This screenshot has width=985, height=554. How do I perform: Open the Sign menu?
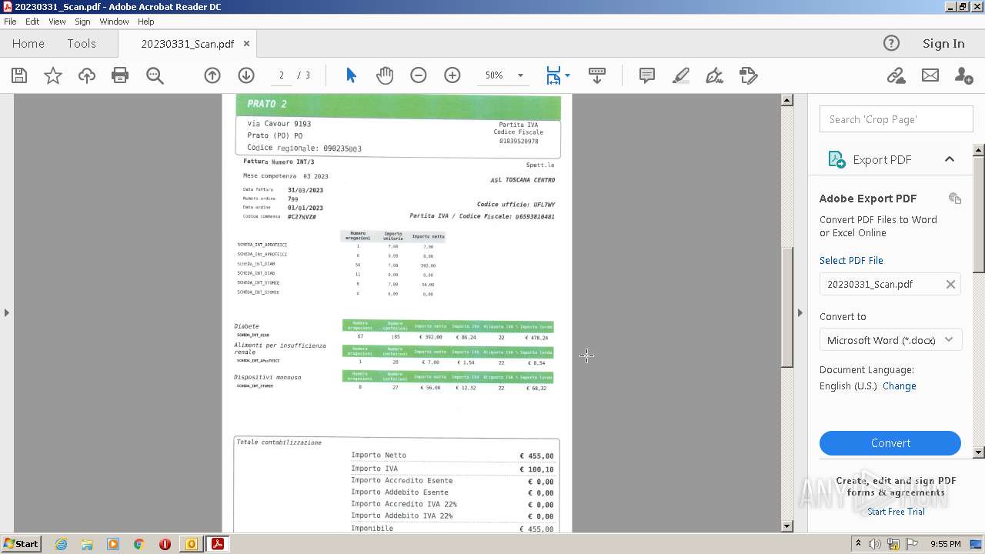[82, 22]
